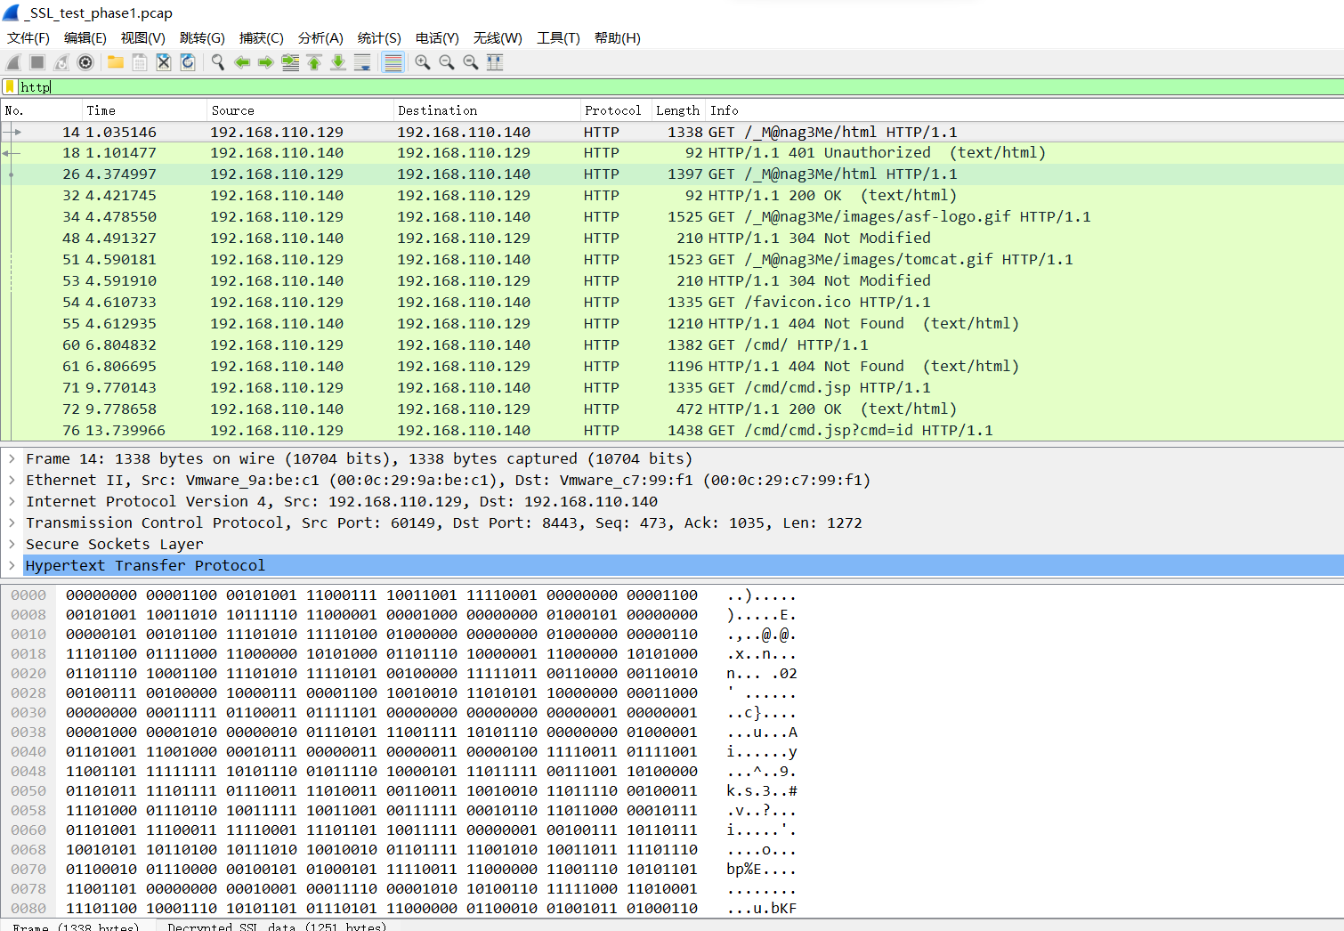Sort by the Info column header

point(1024,110)
